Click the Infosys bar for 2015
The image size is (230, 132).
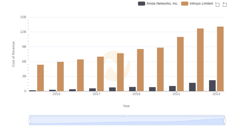coord(60,76)
